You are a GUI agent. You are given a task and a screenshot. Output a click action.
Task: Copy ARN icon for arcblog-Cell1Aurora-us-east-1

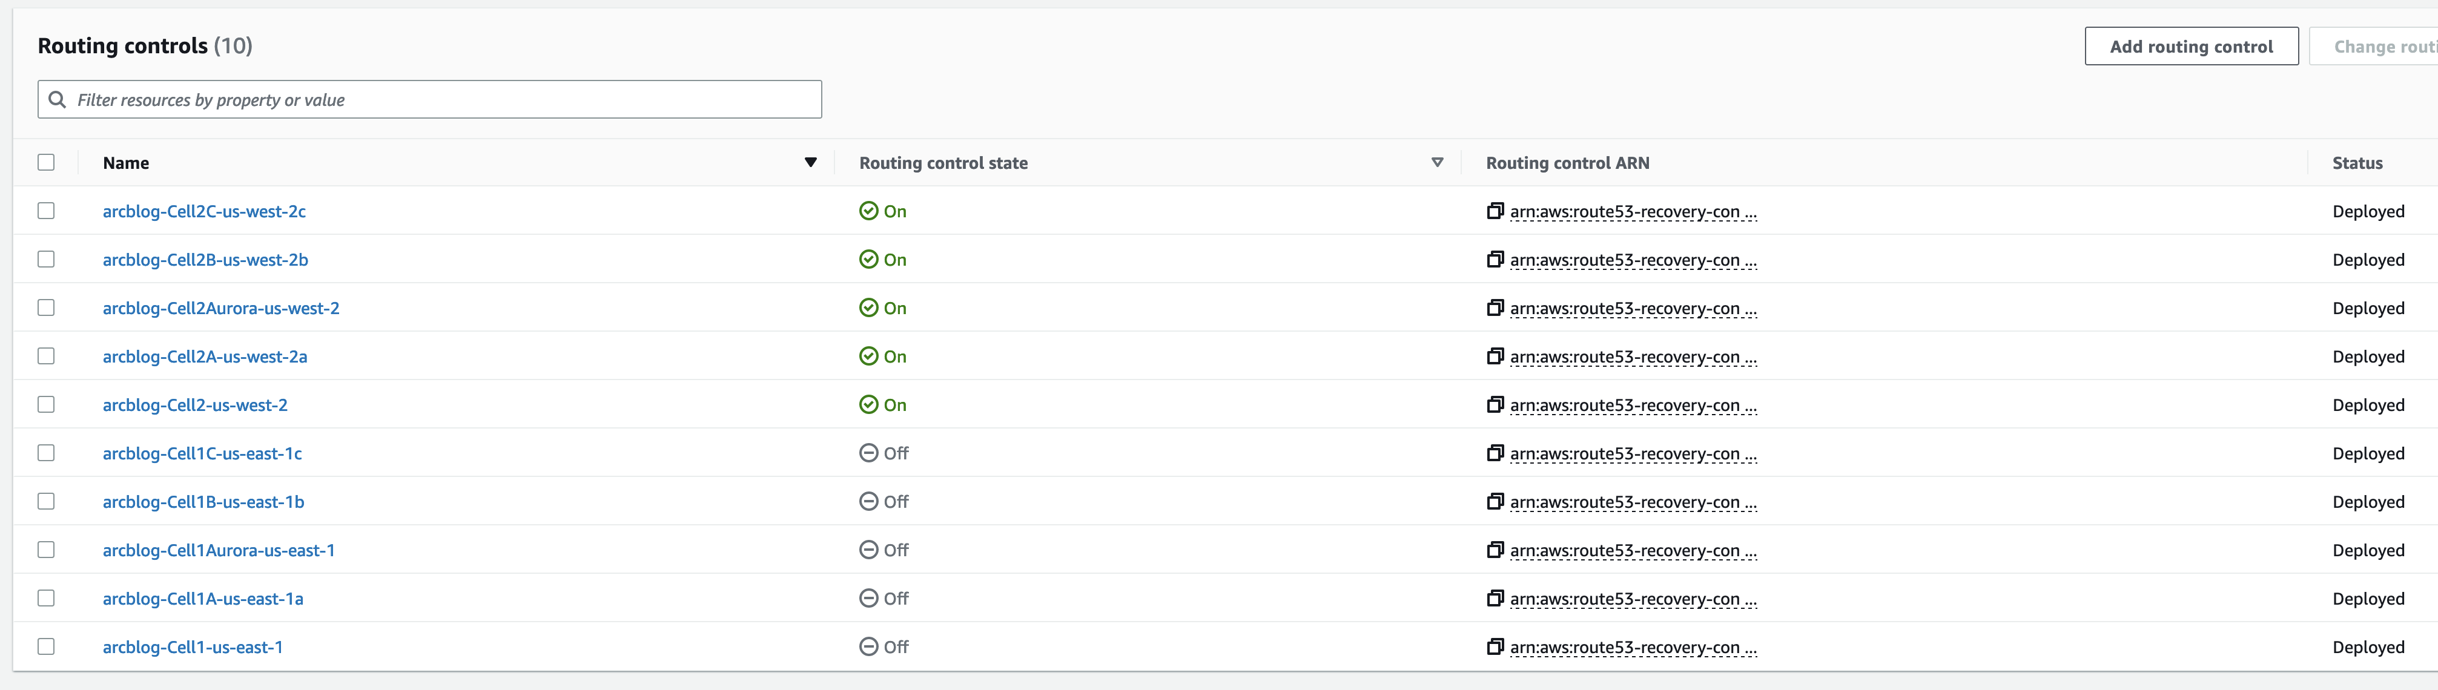[1495, 550]
